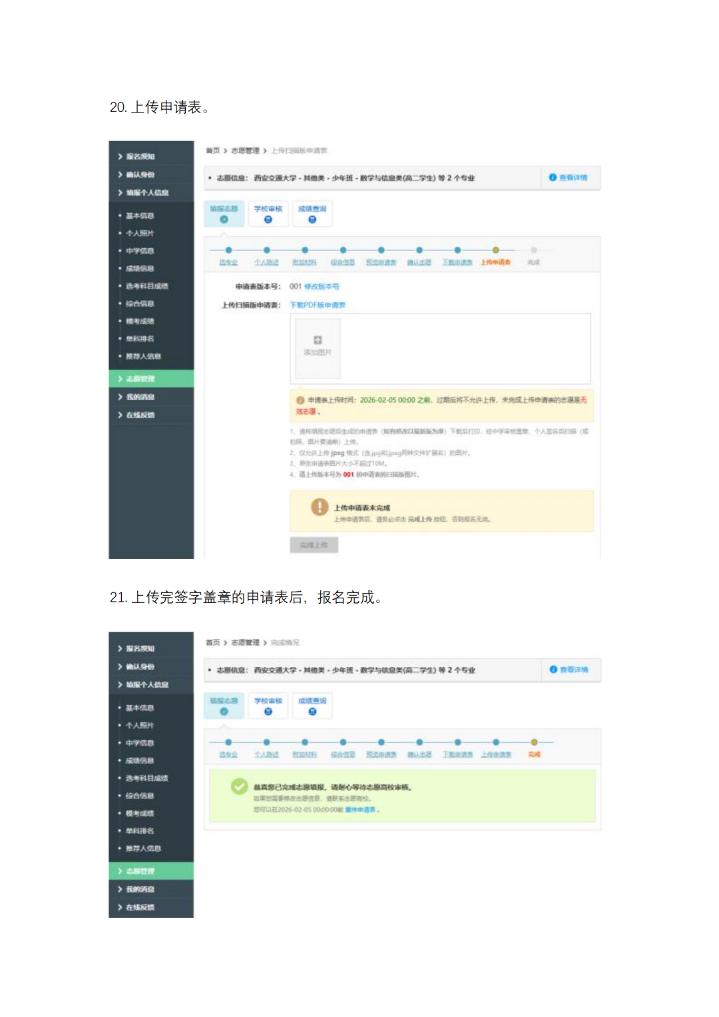This screenshot has width=719, height=1017.
Task: Click the scan upload placeholder box
Action: (316, 349)
